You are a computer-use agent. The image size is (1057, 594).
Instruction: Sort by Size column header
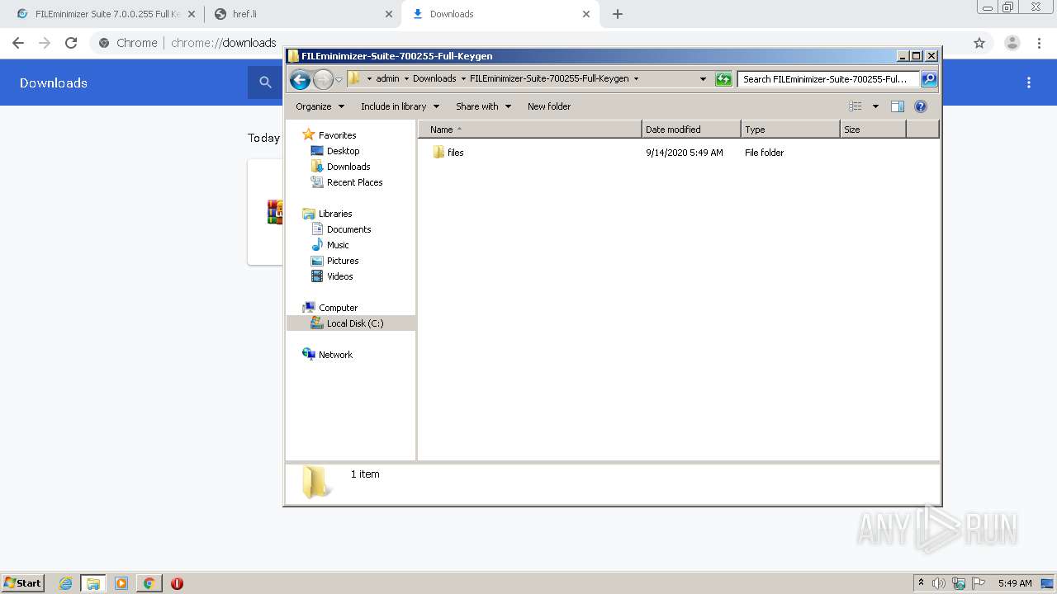point(873,130)
